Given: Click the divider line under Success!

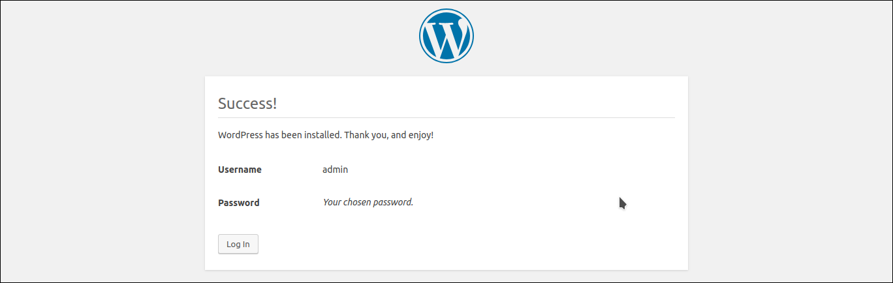Looking at the screenshot, I should (x=446, y=117).
